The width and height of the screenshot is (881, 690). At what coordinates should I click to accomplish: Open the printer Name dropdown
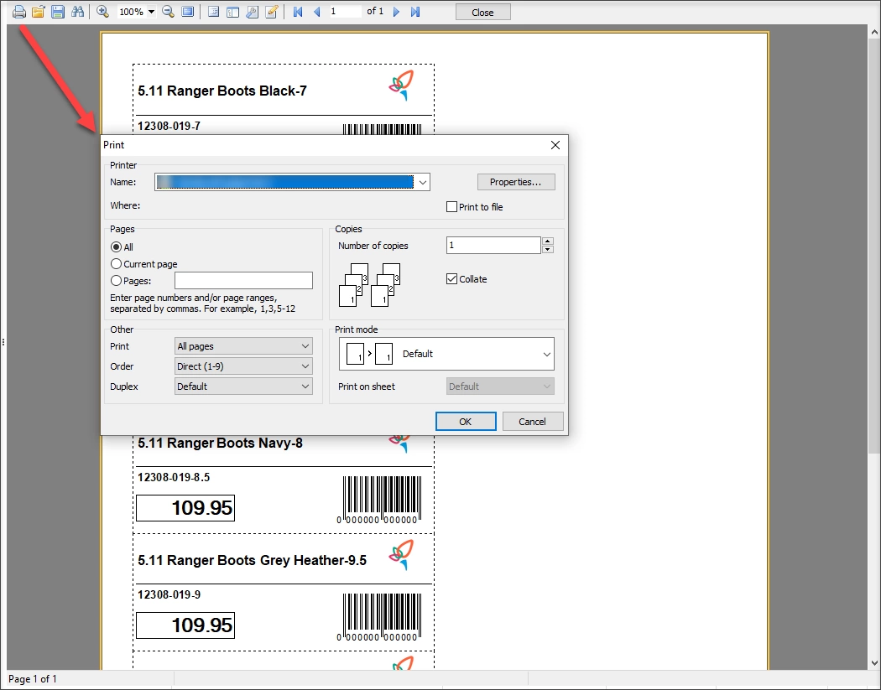pyautogui.click(x=423, y=182)
